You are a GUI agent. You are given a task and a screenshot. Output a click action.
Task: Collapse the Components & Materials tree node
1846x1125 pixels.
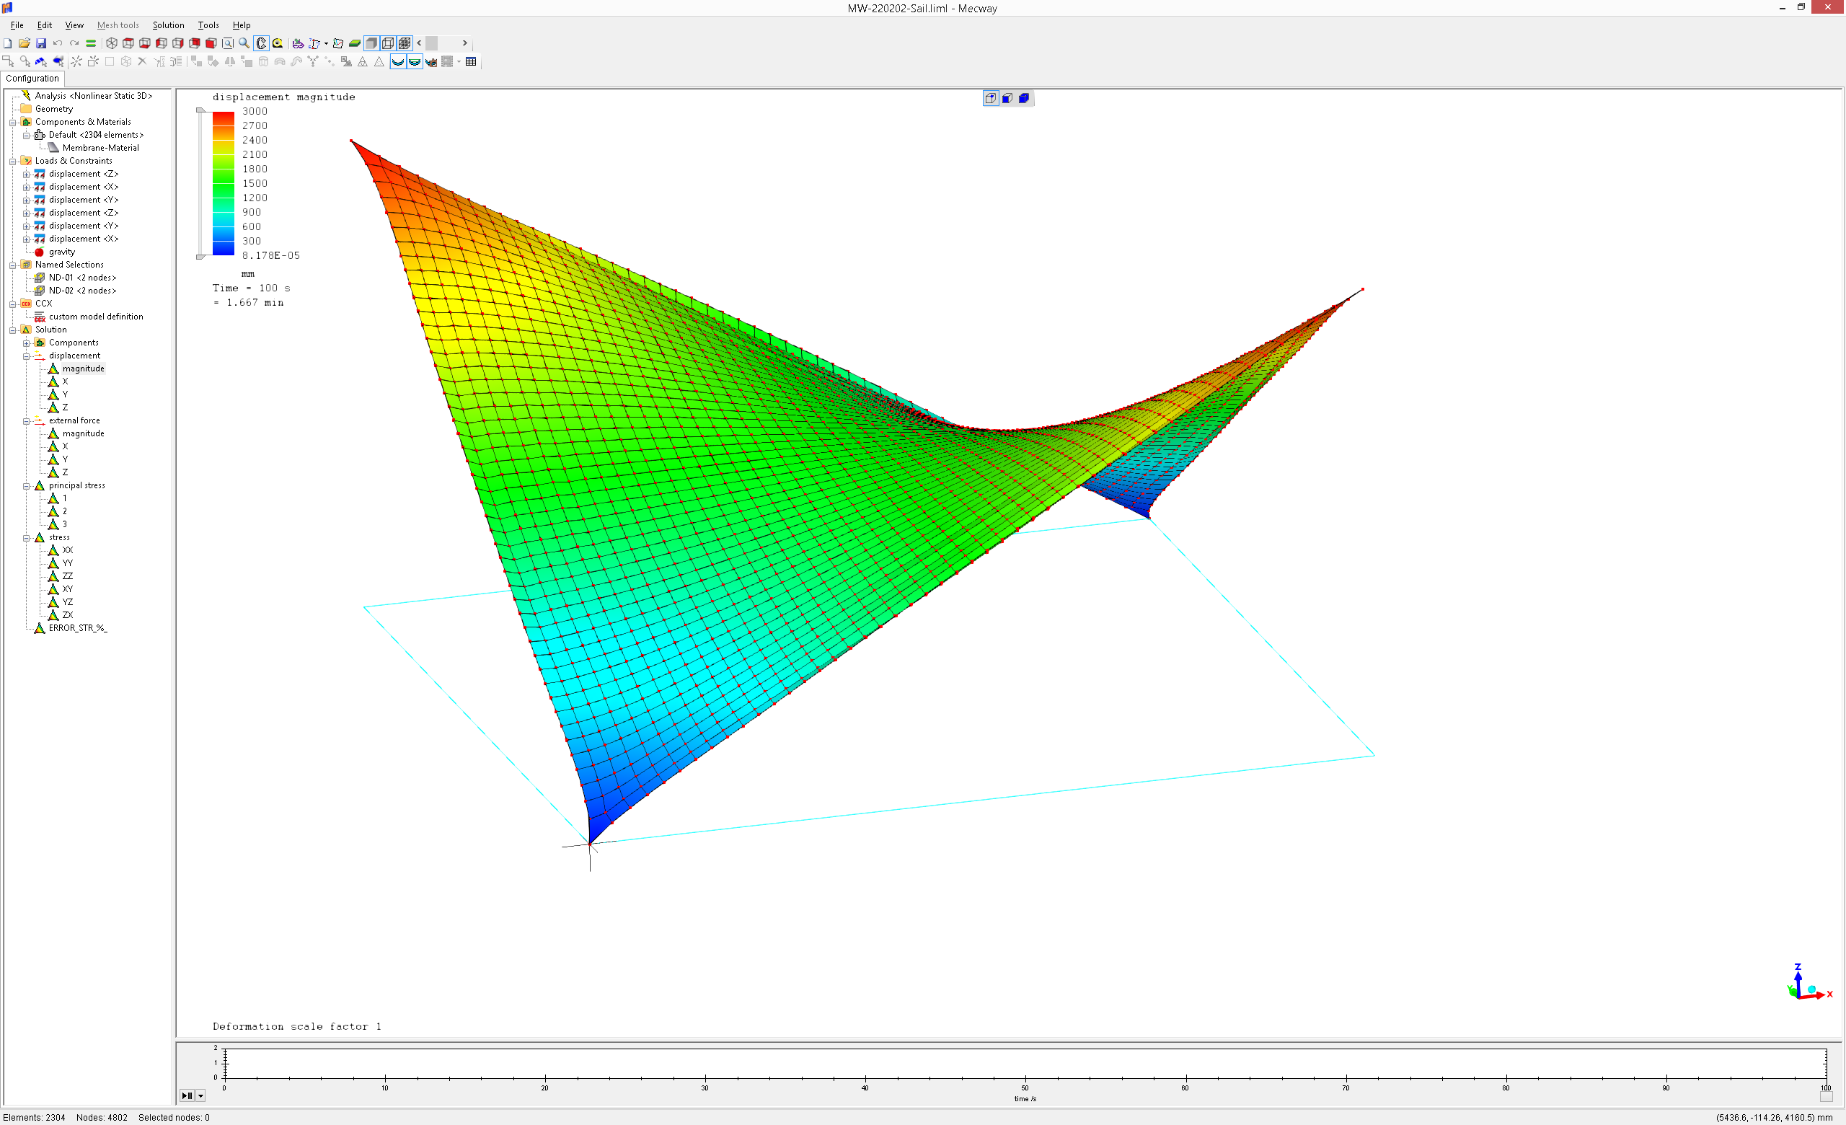[x=13, y=122]
